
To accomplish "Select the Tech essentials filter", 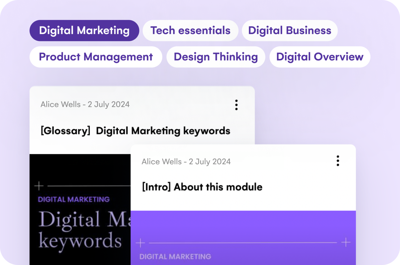I will (x=190, y=30).
